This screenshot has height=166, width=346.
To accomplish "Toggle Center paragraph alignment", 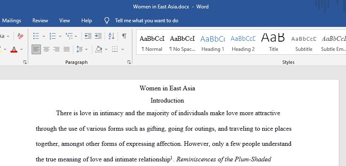I will point(46,49).
